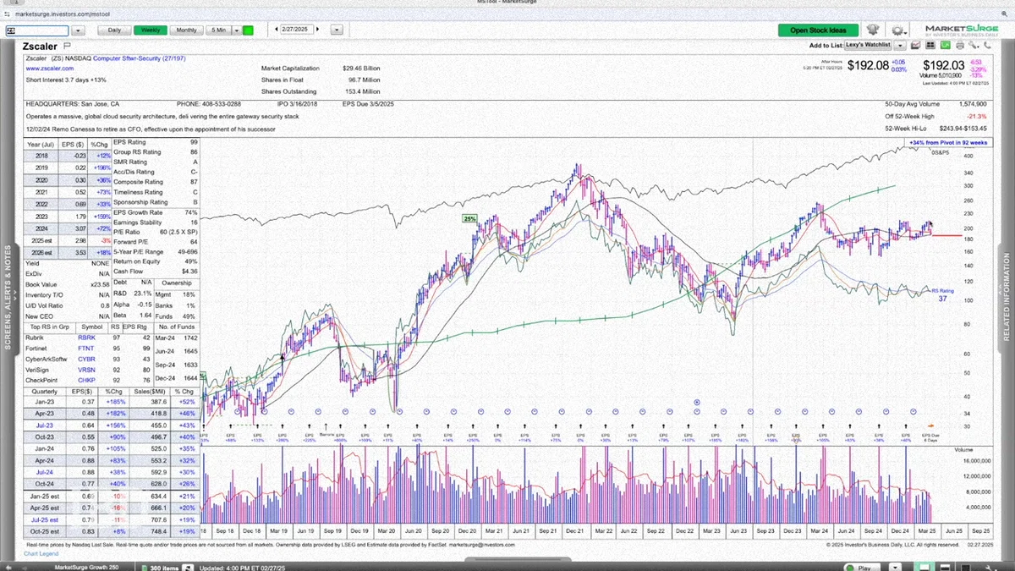
Task: Click the printer icon
Action: (960, 45)
